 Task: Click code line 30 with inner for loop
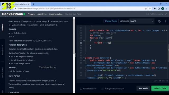coord(103,43)
